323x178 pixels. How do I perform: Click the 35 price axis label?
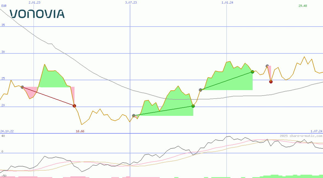point(3,25)
